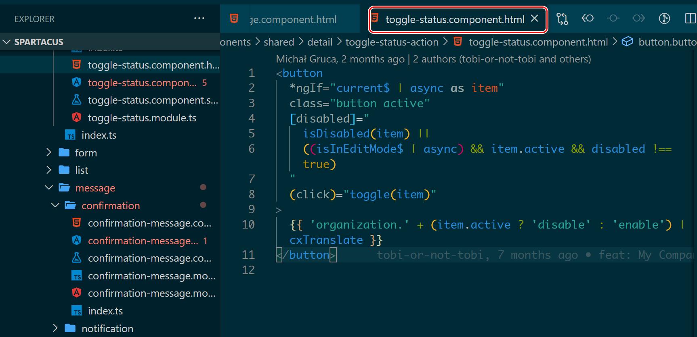Click 'shared' in the breadcrumb
The width and height of the screenshot is (697, 337).
[x=279, y=42]
